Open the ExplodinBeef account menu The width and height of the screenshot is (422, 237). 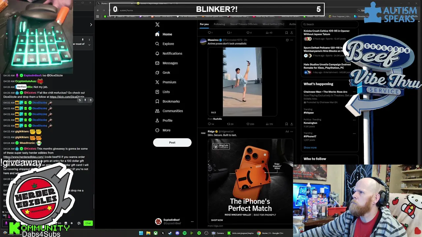(174, 222)
